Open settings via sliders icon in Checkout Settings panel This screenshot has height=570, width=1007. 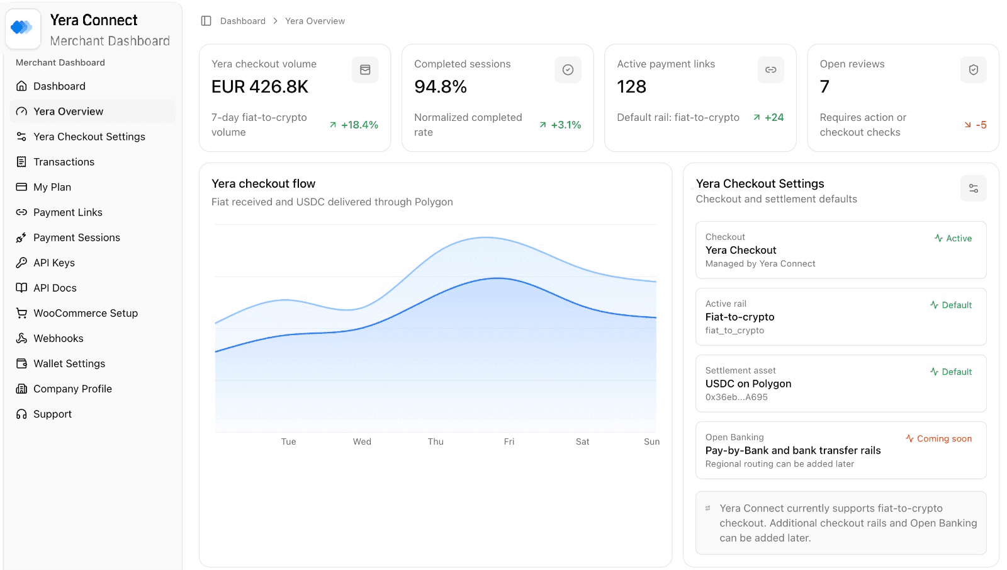973,188
